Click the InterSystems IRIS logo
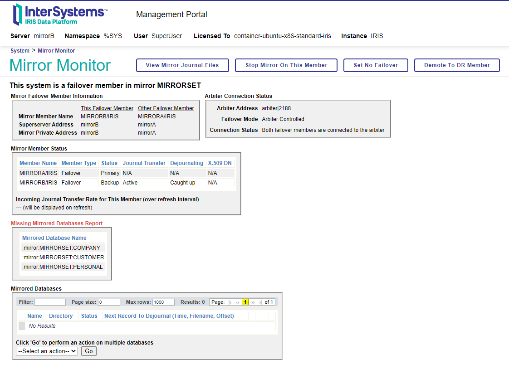The height and width of the screenshot is (374, 509). (x=60, y=15)
